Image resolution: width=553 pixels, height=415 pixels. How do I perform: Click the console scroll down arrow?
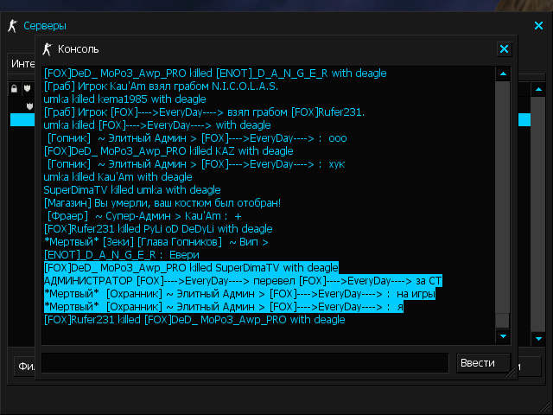coord(503,336)
